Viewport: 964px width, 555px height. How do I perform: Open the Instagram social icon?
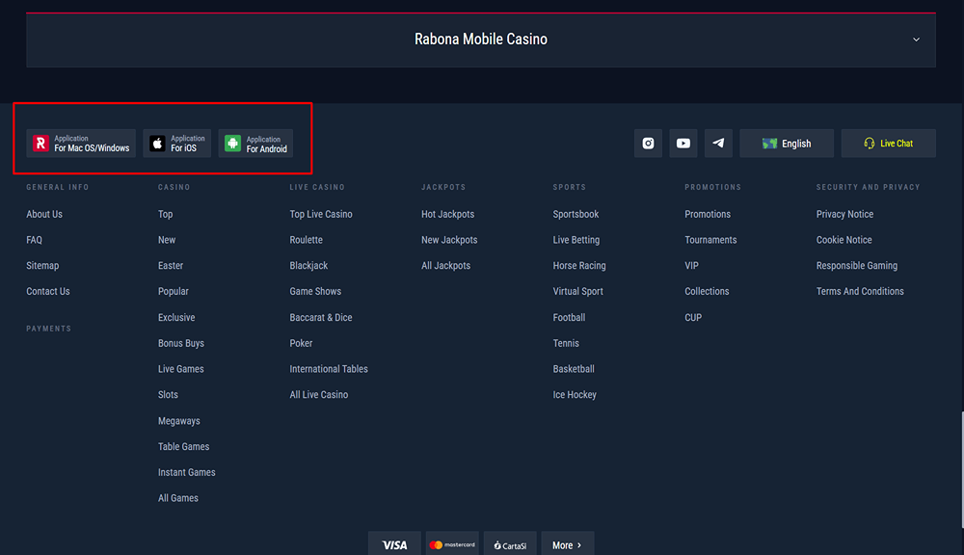tap(648, 144)
